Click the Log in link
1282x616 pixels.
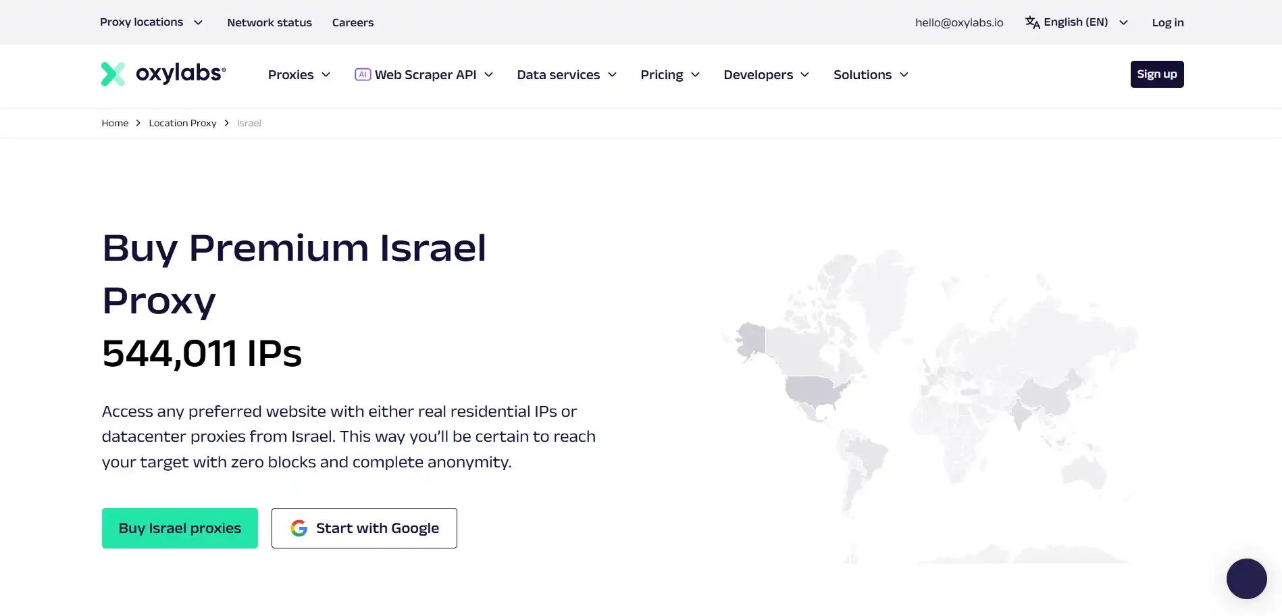[1168, 22]
